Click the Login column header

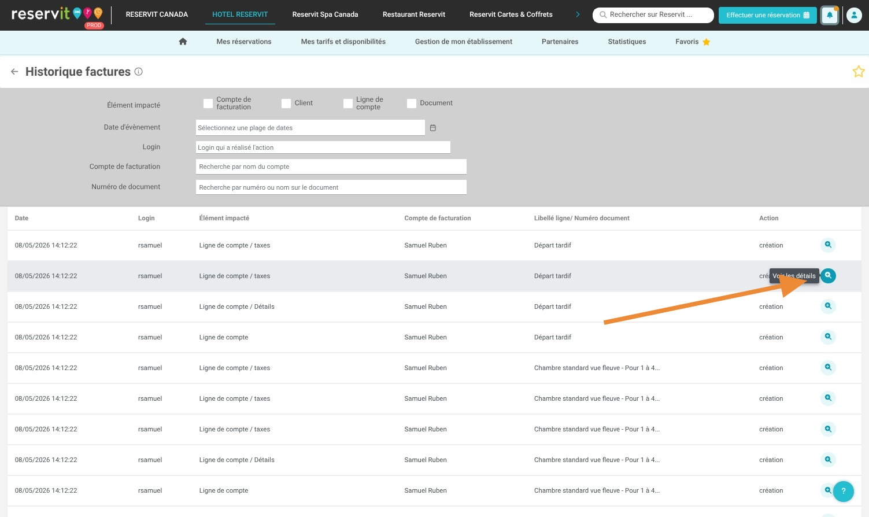[146, 218]
